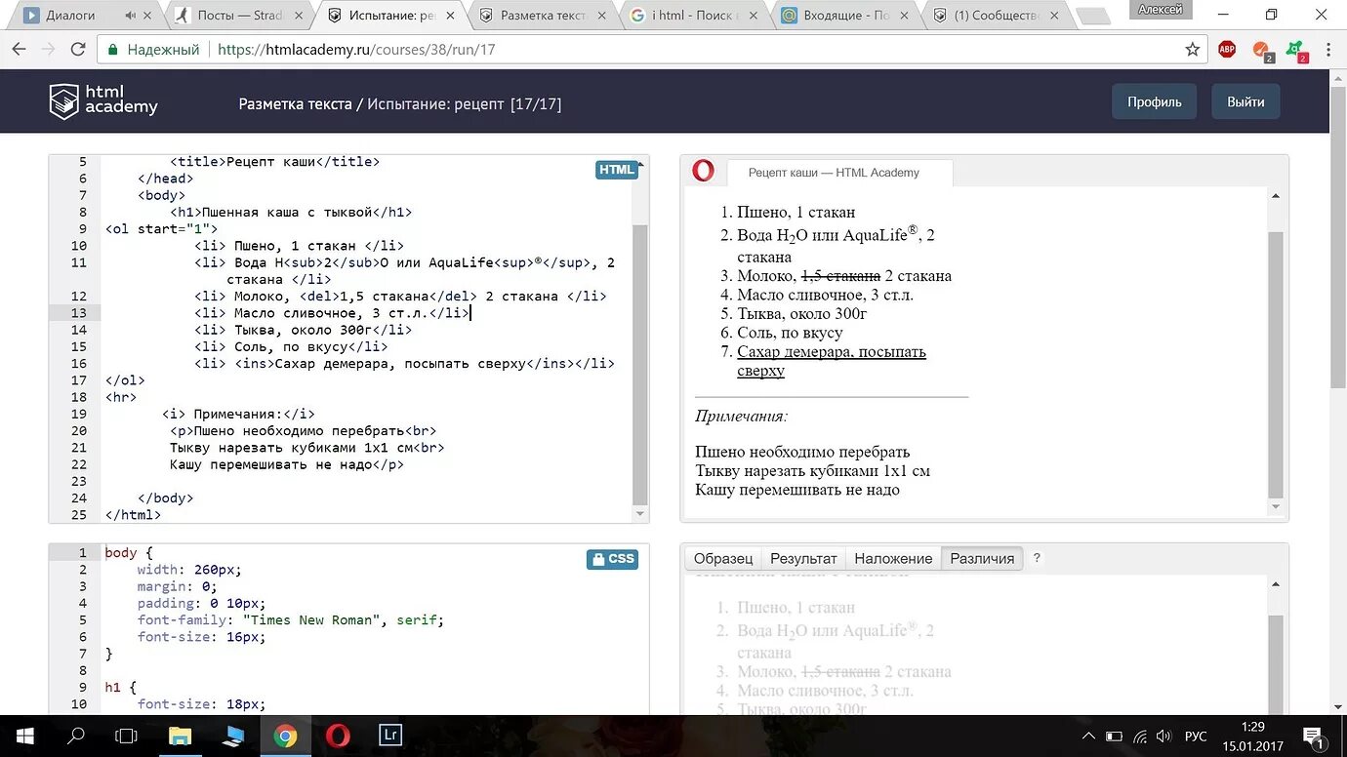Bookmark this page with the star icon
Image resolution: width=1347 pixels, height=757 pixels.
[x=1192, y=50]
